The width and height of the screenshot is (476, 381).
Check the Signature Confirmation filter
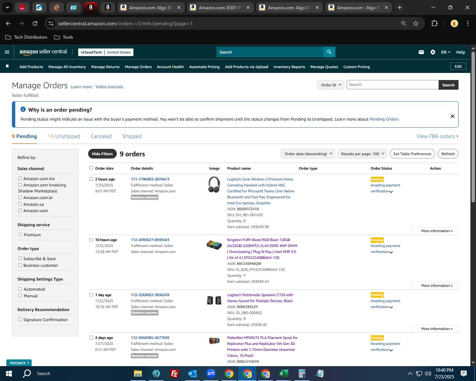coord(20,320)
